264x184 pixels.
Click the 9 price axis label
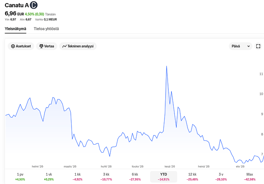tap(262, 114)
